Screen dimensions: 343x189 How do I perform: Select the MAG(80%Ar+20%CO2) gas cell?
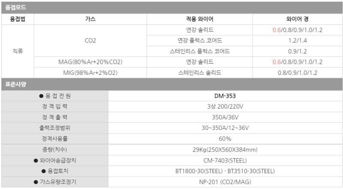point(90,62)
